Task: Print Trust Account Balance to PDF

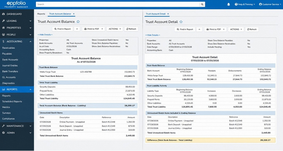Action: (x=93, y=29)
